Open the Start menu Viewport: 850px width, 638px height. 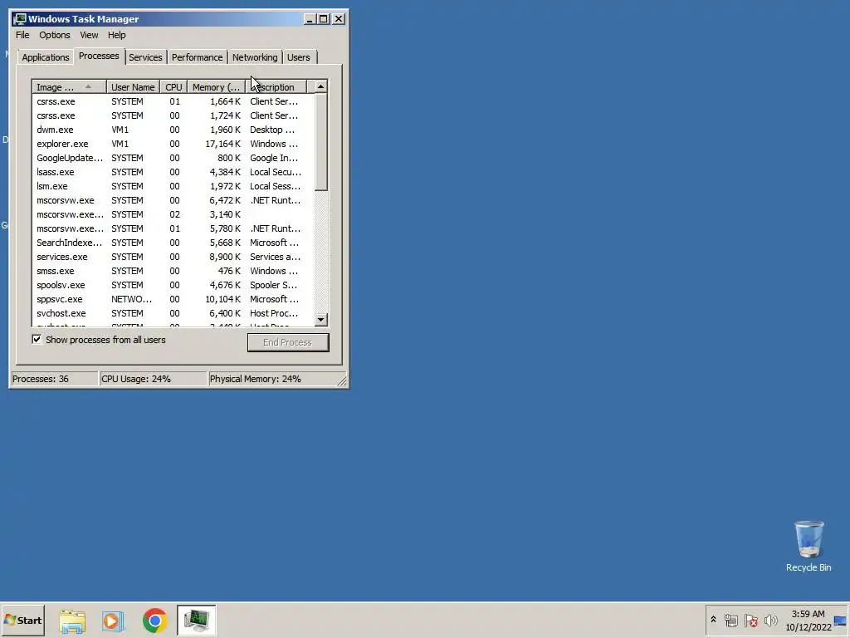[22, 620]
